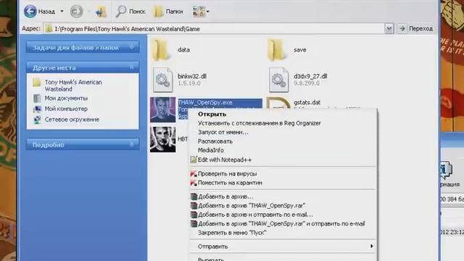Select the d3dx9_27.dll file icon
The width and height of the screenshot is (464, 261).
(278, 79)
